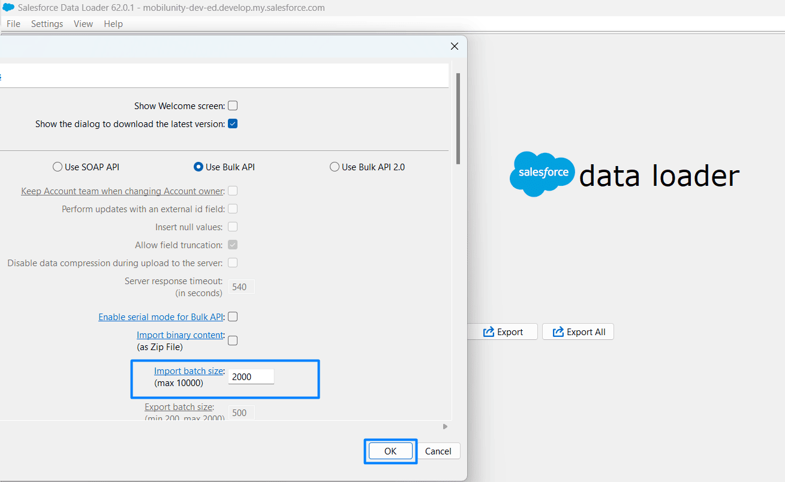Click the right arrow of horizontal scrollbar

(445, 426)
